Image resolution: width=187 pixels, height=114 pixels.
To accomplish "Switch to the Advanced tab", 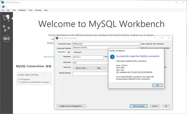I will pos(77,52).
